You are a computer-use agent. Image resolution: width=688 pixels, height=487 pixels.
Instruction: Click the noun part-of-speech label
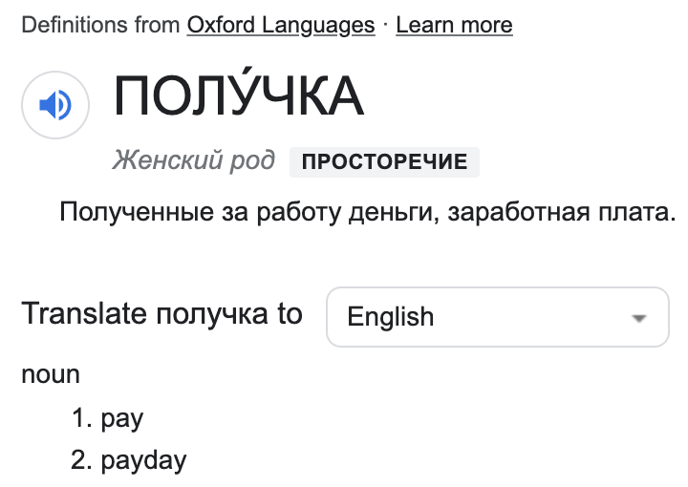tap(51, 374)
